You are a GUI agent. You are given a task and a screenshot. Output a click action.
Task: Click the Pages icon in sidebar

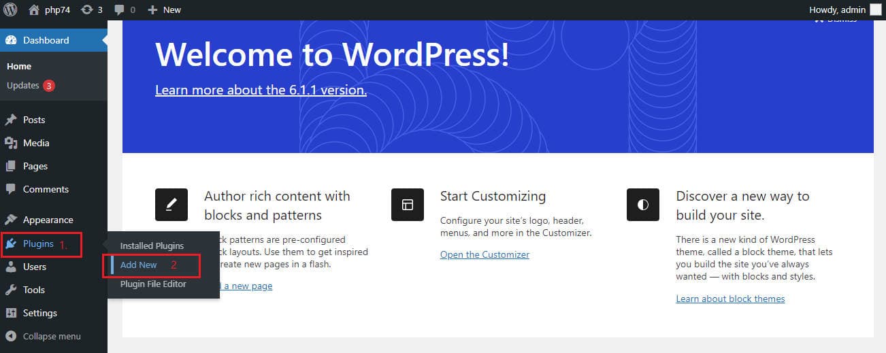(11, 166)
